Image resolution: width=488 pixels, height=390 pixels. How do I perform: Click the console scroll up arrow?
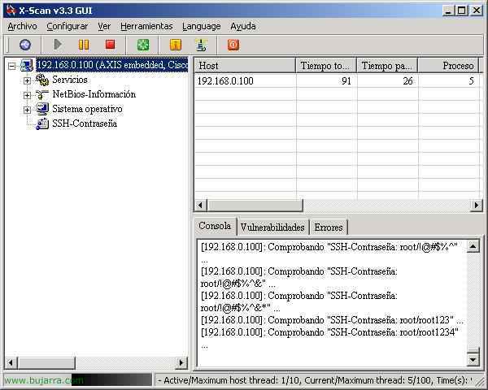pyautogui.click(x=473, y=247)
